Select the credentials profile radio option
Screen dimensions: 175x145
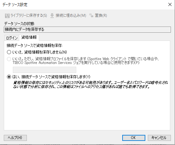pyautogui.click(x=9, y=59)
